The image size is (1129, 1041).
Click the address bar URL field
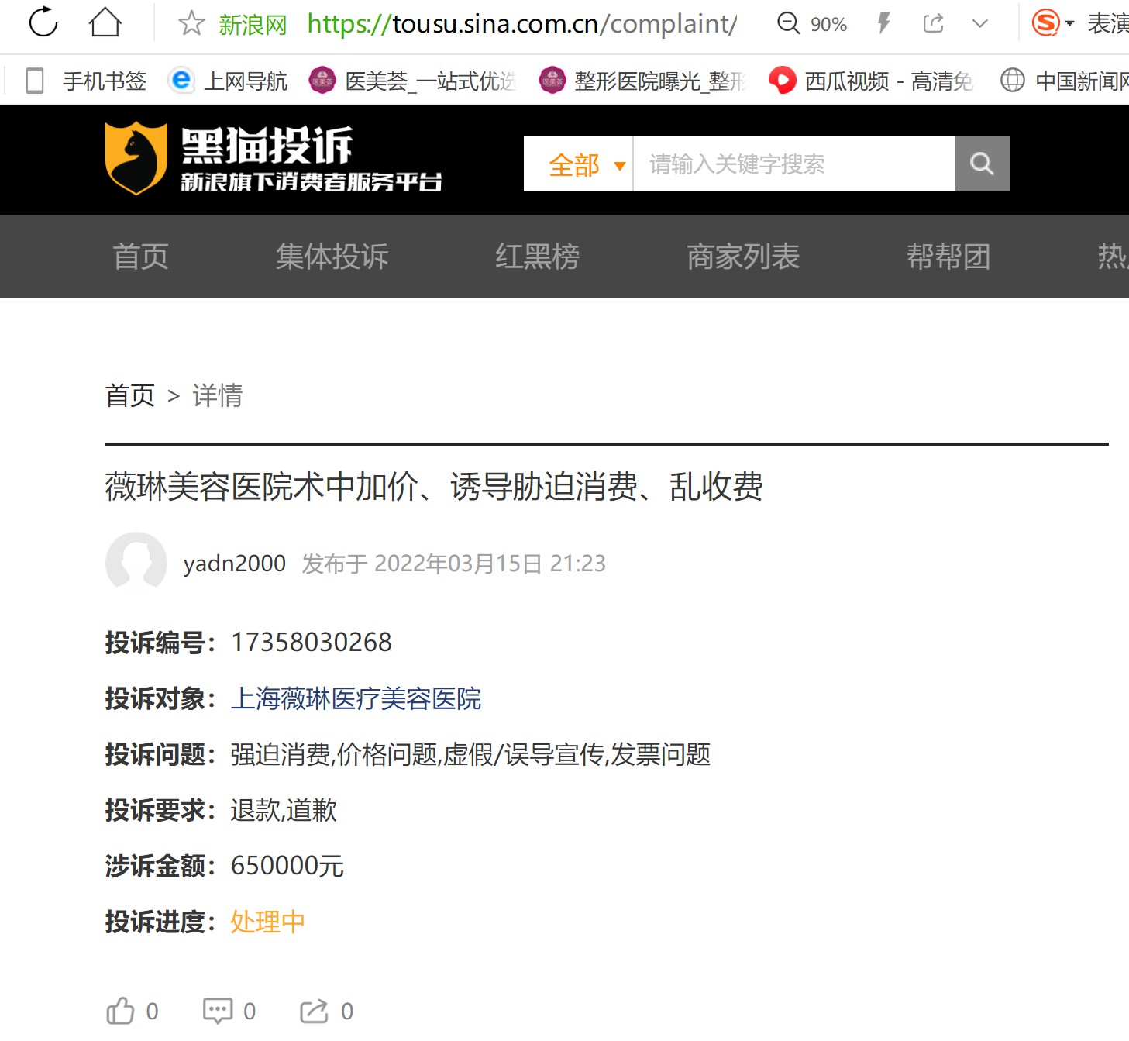click(x=522, y=24)
